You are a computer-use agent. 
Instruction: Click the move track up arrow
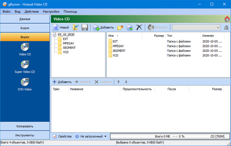click(118, 82)
